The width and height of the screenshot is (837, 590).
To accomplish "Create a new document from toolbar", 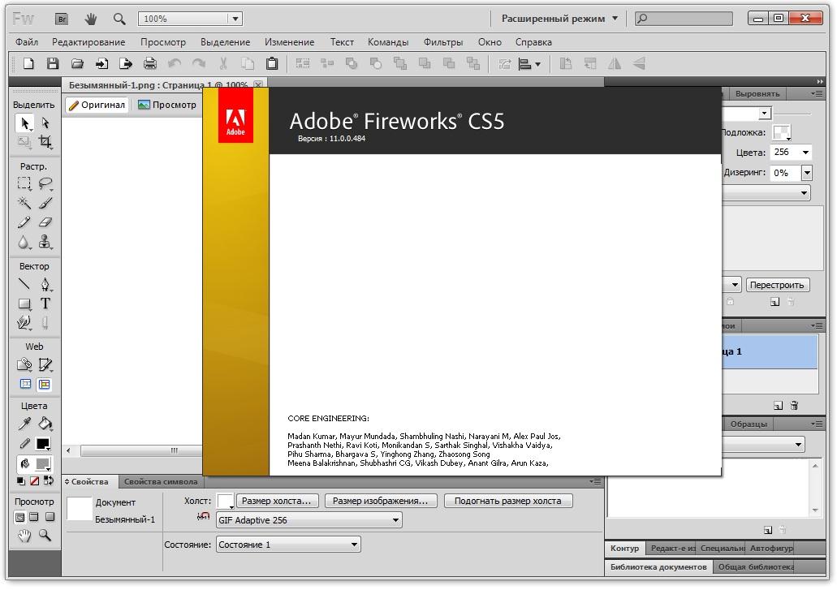I will coord(28,64).
